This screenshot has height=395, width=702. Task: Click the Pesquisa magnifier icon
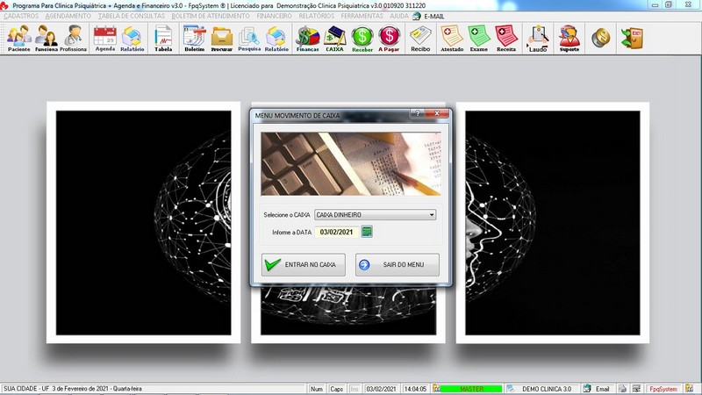pos(249,39)
